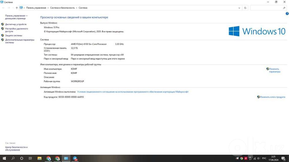Switch the РУС input language indicator
The image size is (289, 162).
pyautogui.click(x=264, y=158)
